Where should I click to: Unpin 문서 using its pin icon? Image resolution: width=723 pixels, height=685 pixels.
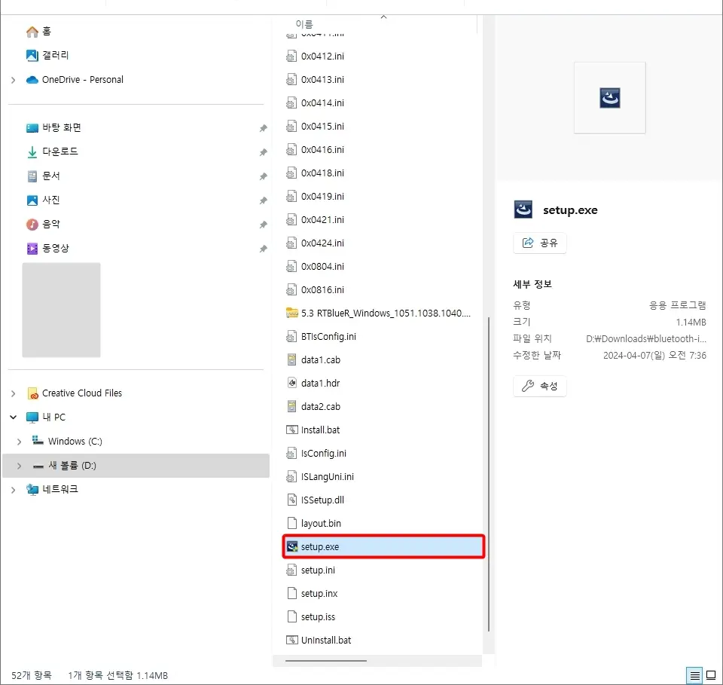coord(264,176)
